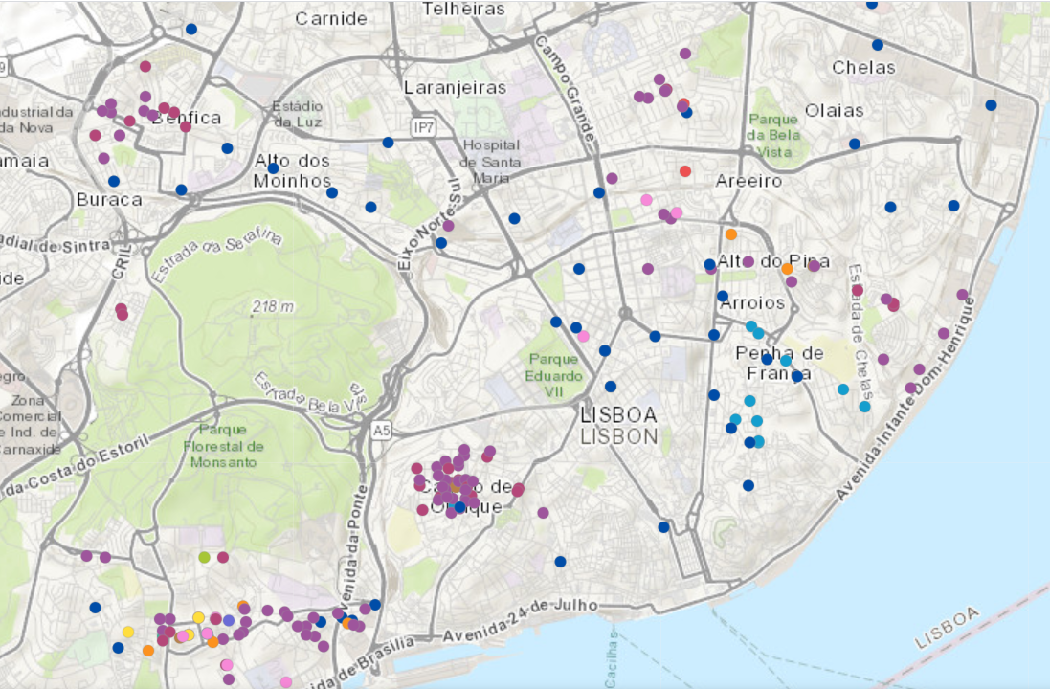The height and width of the screenshot is (689, 1050).
Task: Select the red marker left of Areeiro label
Action: click(684, 171)
